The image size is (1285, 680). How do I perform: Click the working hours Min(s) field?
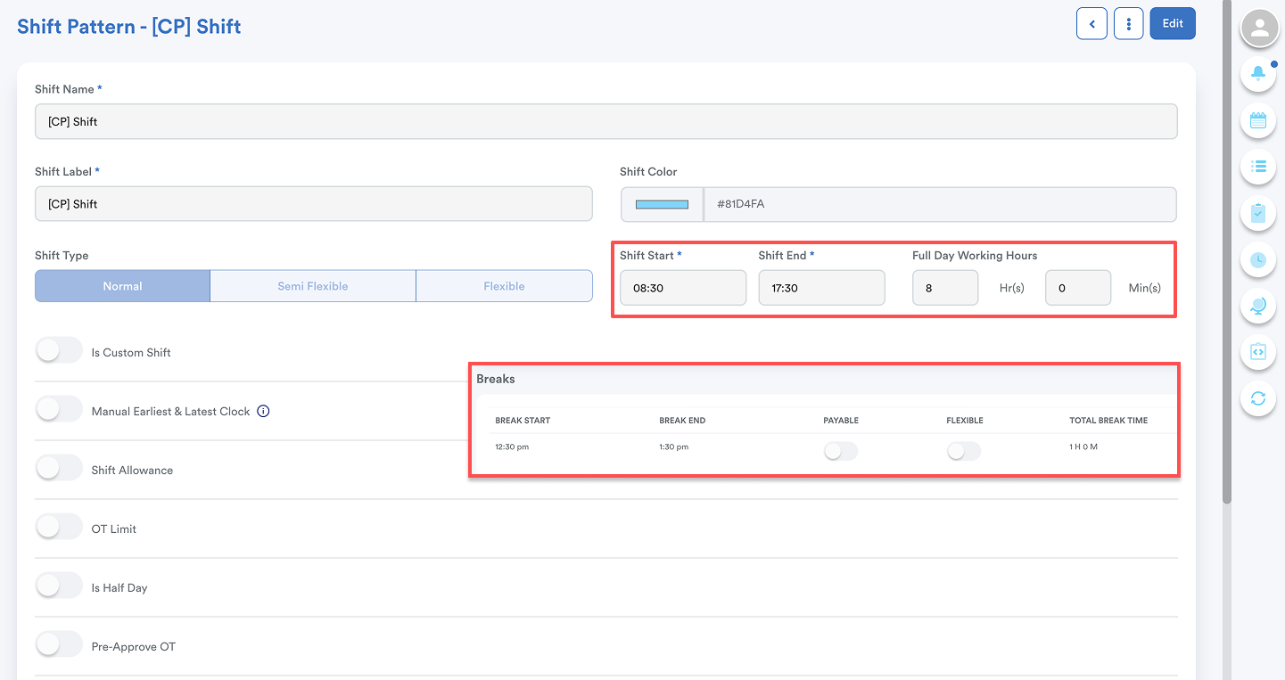click(x=1078, y=288)
